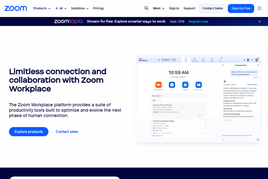Click the Contact sales hero link
This screenshot has width=268, height=179.
click(x=67, y=132)
